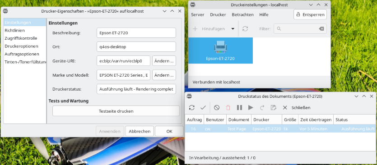The height and width of the screenshot is (165, 377).
Task: Click the refresh job list icon
Action: (191, 108)
